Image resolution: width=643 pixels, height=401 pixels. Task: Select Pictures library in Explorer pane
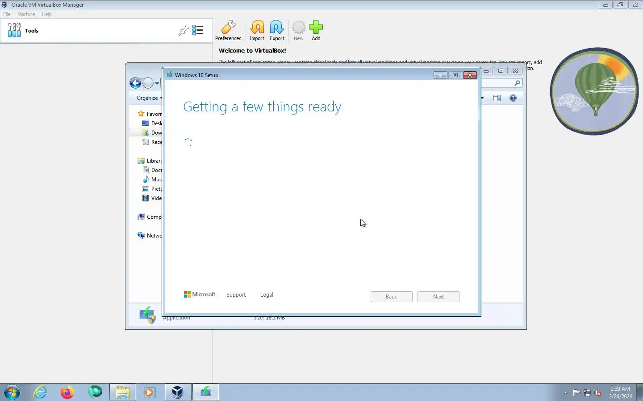point(151,189)
